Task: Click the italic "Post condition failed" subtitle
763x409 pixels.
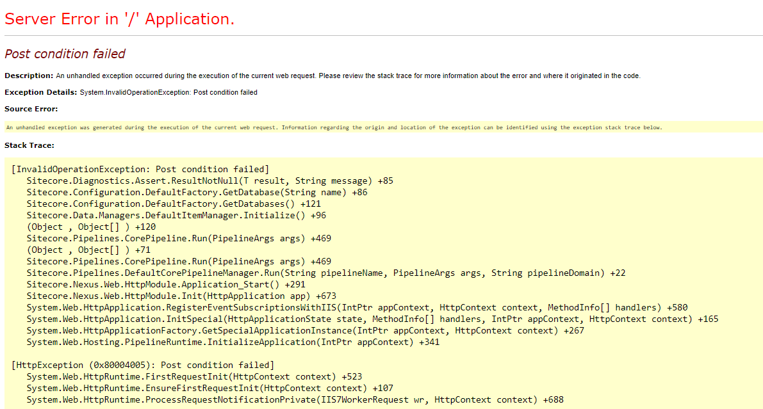Action: click(x=65, y=54)
